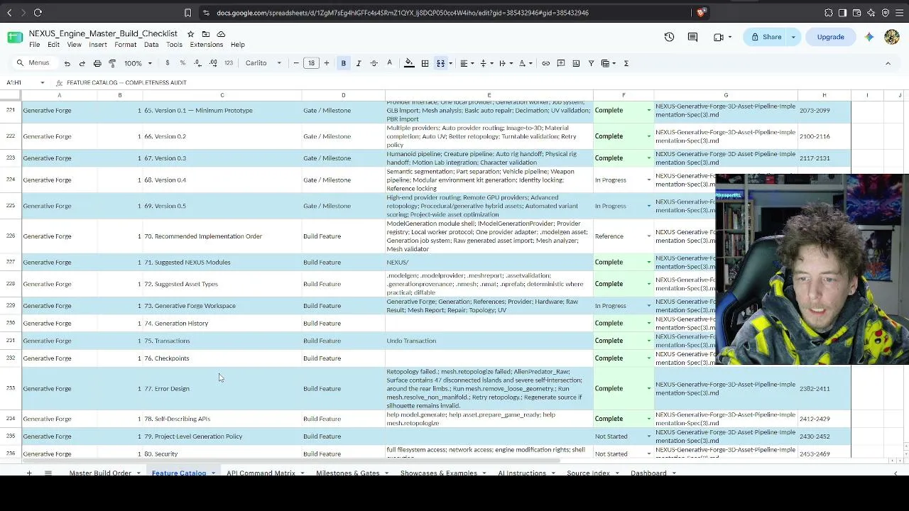The height and width of the screenshot is (511, 909).
Task: Switch to the Master Build Order sheet
Action: [x=100, y=473]
